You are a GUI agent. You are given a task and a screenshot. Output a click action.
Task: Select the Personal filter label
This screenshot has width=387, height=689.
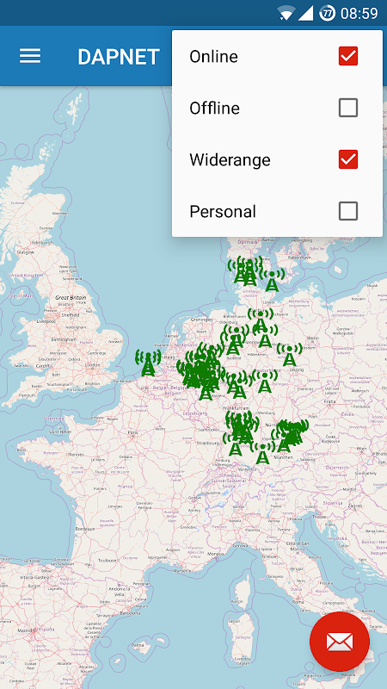(x=223, y=212)
